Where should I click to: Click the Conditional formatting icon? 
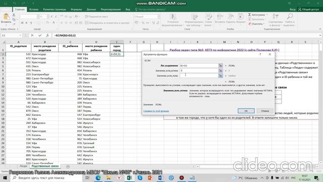coord(173,17)
